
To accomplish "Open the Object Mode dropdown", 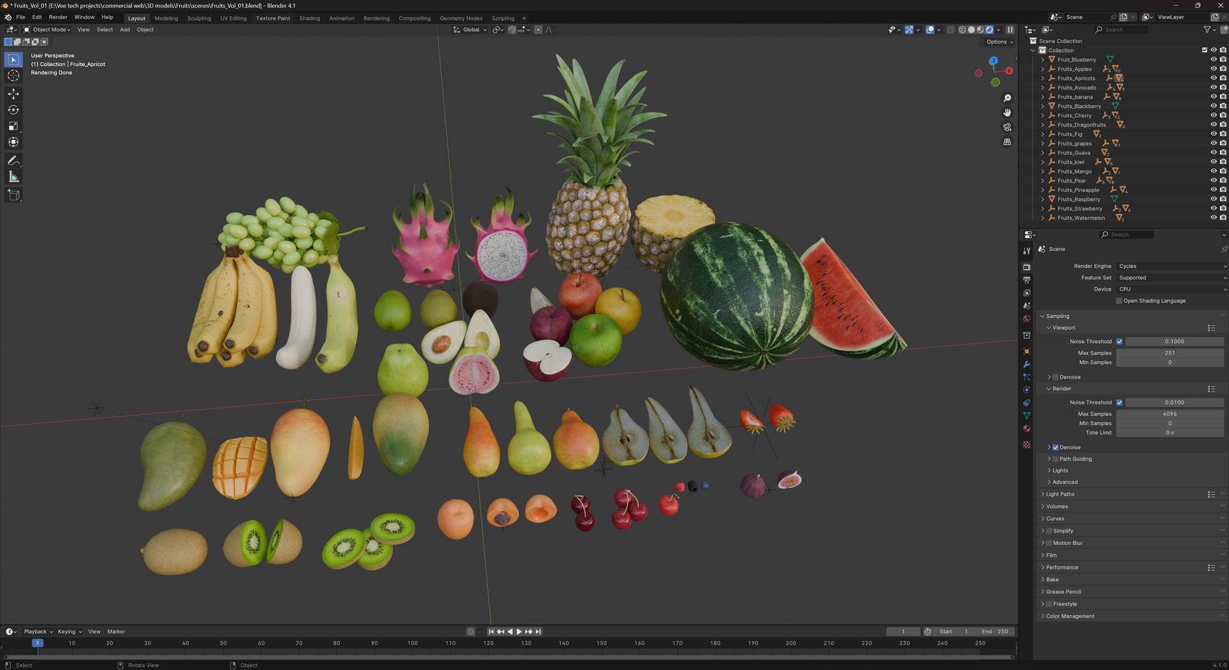I will [x=47, y=29].
